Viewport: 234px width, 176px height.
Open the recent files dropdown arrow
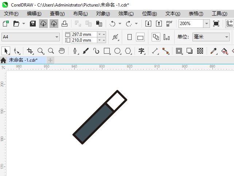[x=24, y=24]
